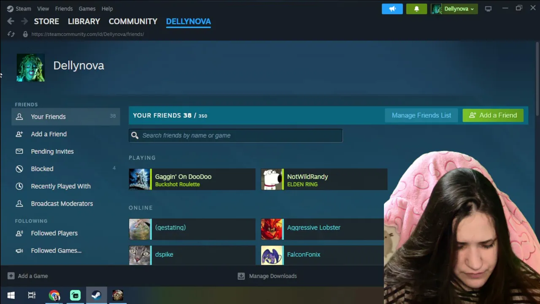Open NotWildRandy's friend name

308,176
